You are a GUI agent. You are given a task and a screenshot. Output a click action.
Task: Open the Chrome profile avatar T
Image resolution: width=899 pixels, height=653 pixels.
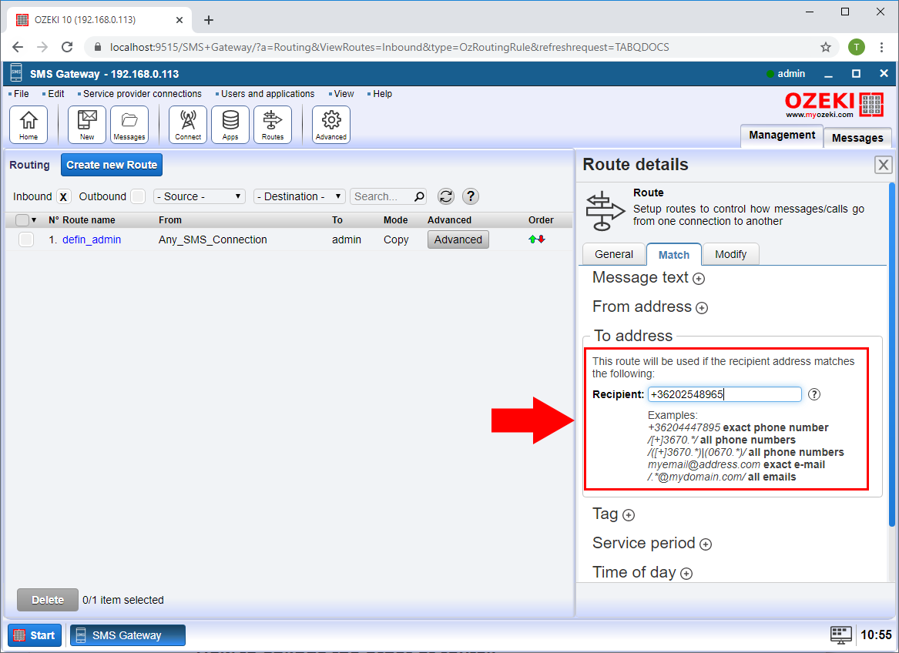(x=857, y=47)
